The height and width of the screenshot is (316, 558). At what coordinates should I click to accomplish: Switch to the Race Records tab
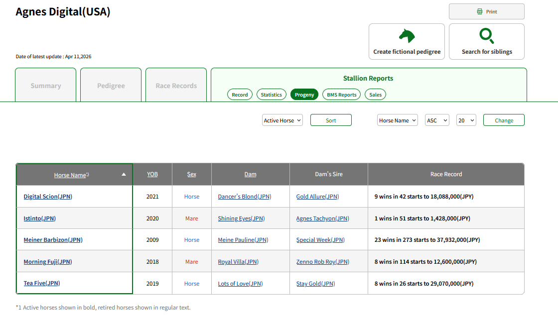pyautogui.click(x=176, y=85)
